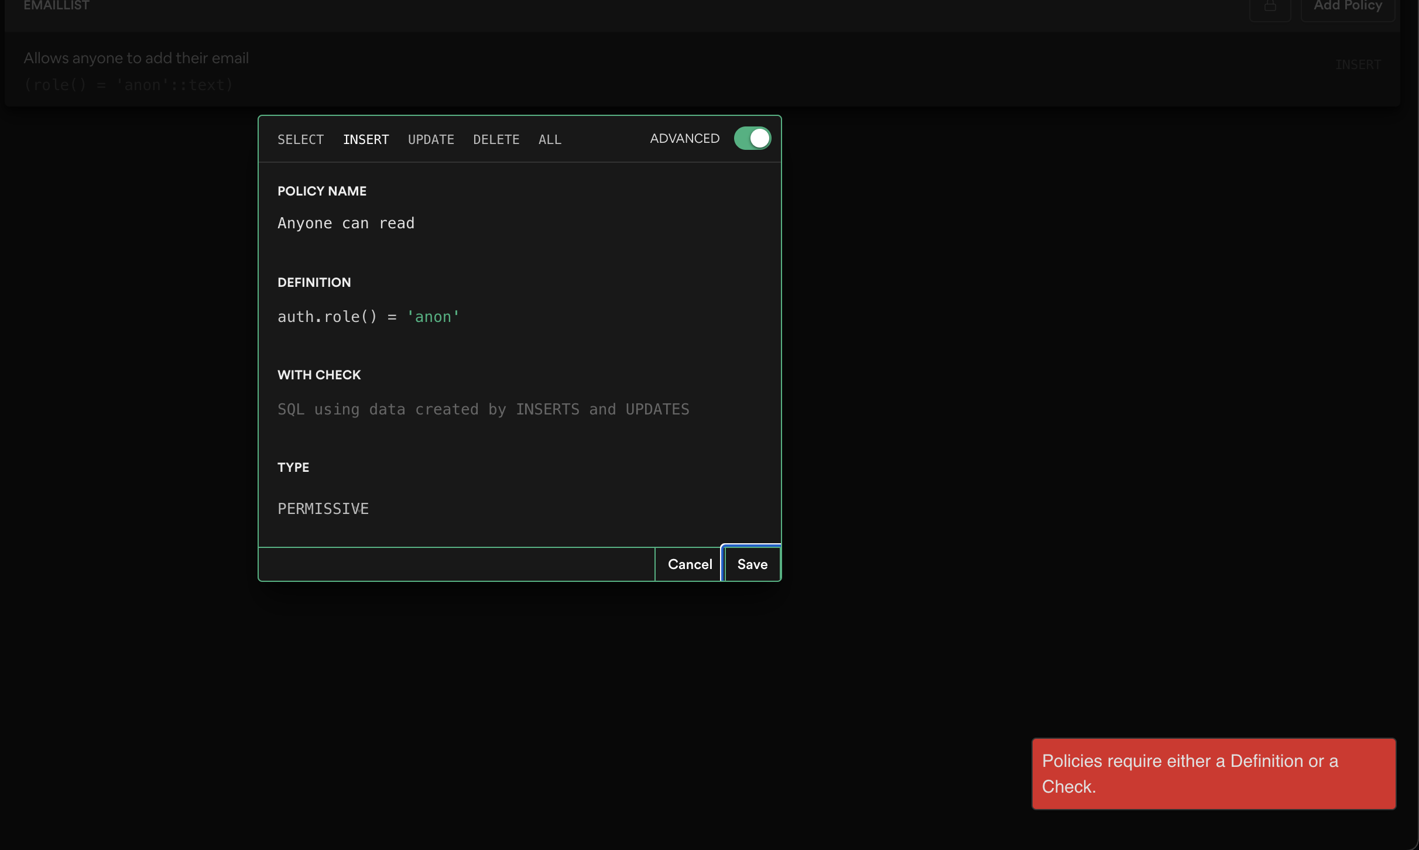Select the DELETE operation tab
The image size is (1419, 850).
[496, 139]
